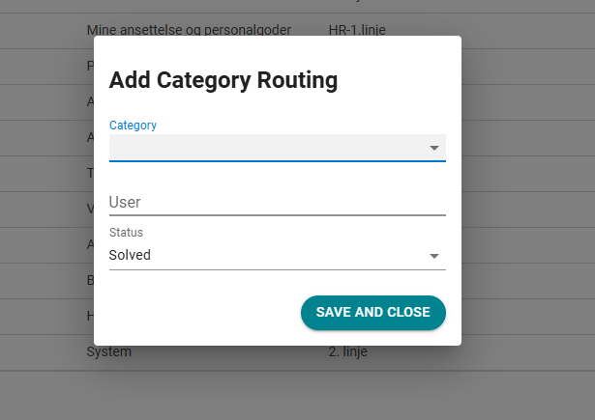Click the Add Category Routing dialog title
595x420 pixels.
tap(223, 80)
